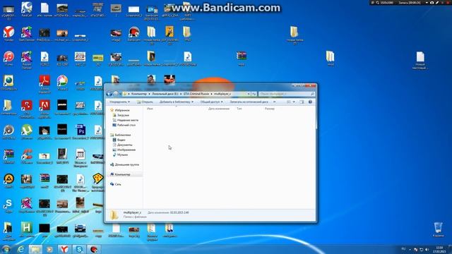Open Yandex browser from the taskbar
The height and width of the screenshot is (254, 452).
(64, 249)
